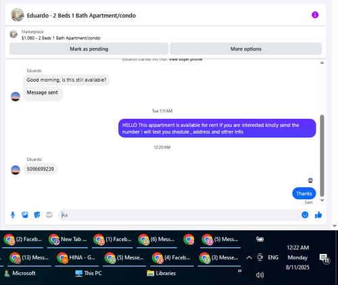
Task: Click chat scrollbar down arrow
Action: tap(322, 201)
